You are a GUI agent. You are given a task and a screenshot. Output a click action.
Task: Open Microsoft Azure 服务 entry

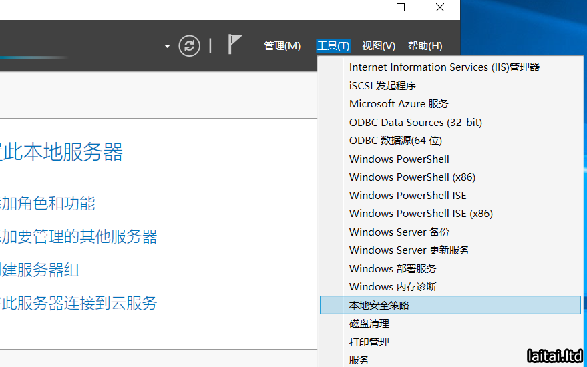(398, 104)
